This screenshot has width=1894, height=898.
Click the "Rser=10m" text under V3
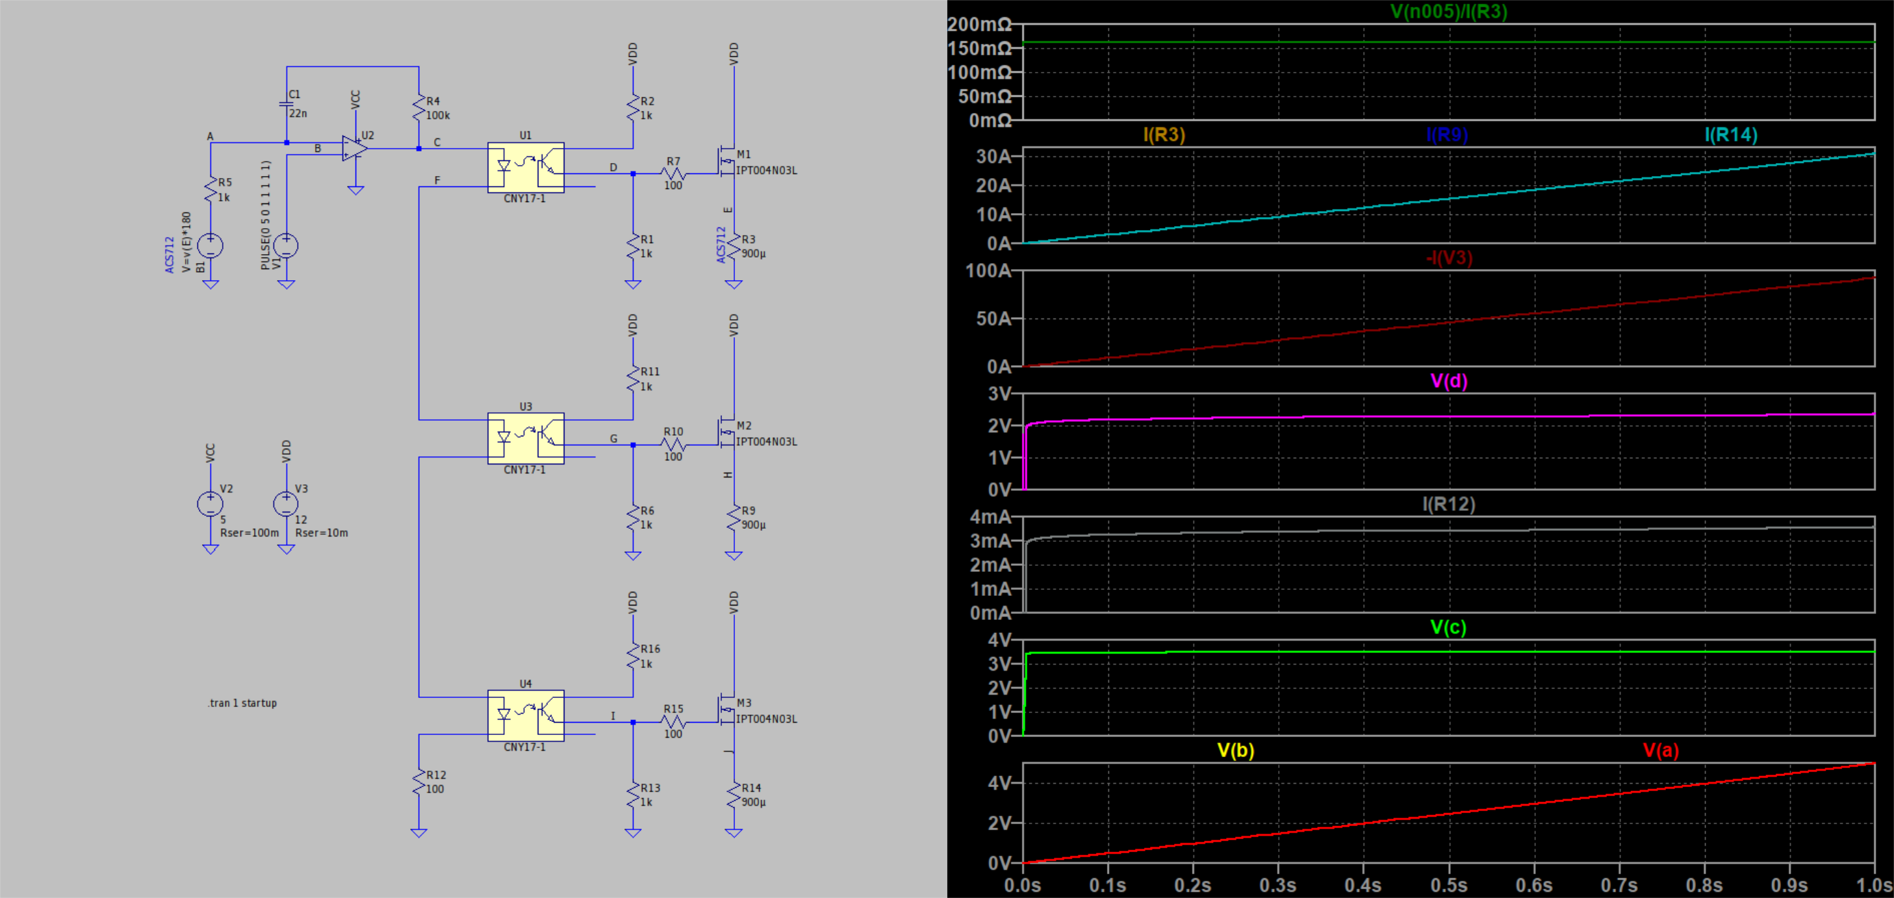[321, 533]
